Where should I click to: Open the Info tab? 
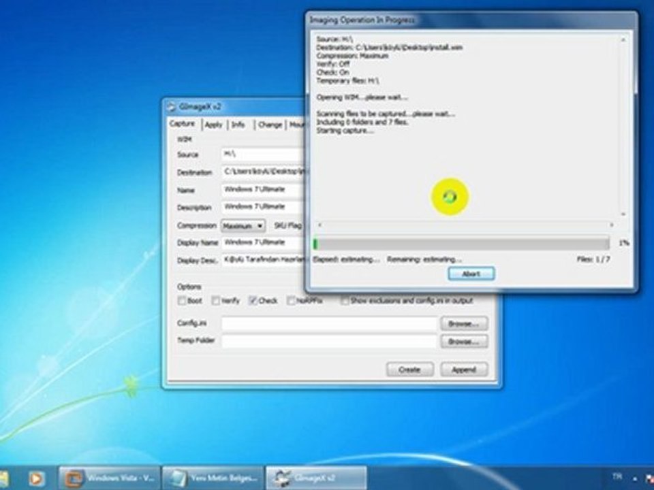[238, 125]
